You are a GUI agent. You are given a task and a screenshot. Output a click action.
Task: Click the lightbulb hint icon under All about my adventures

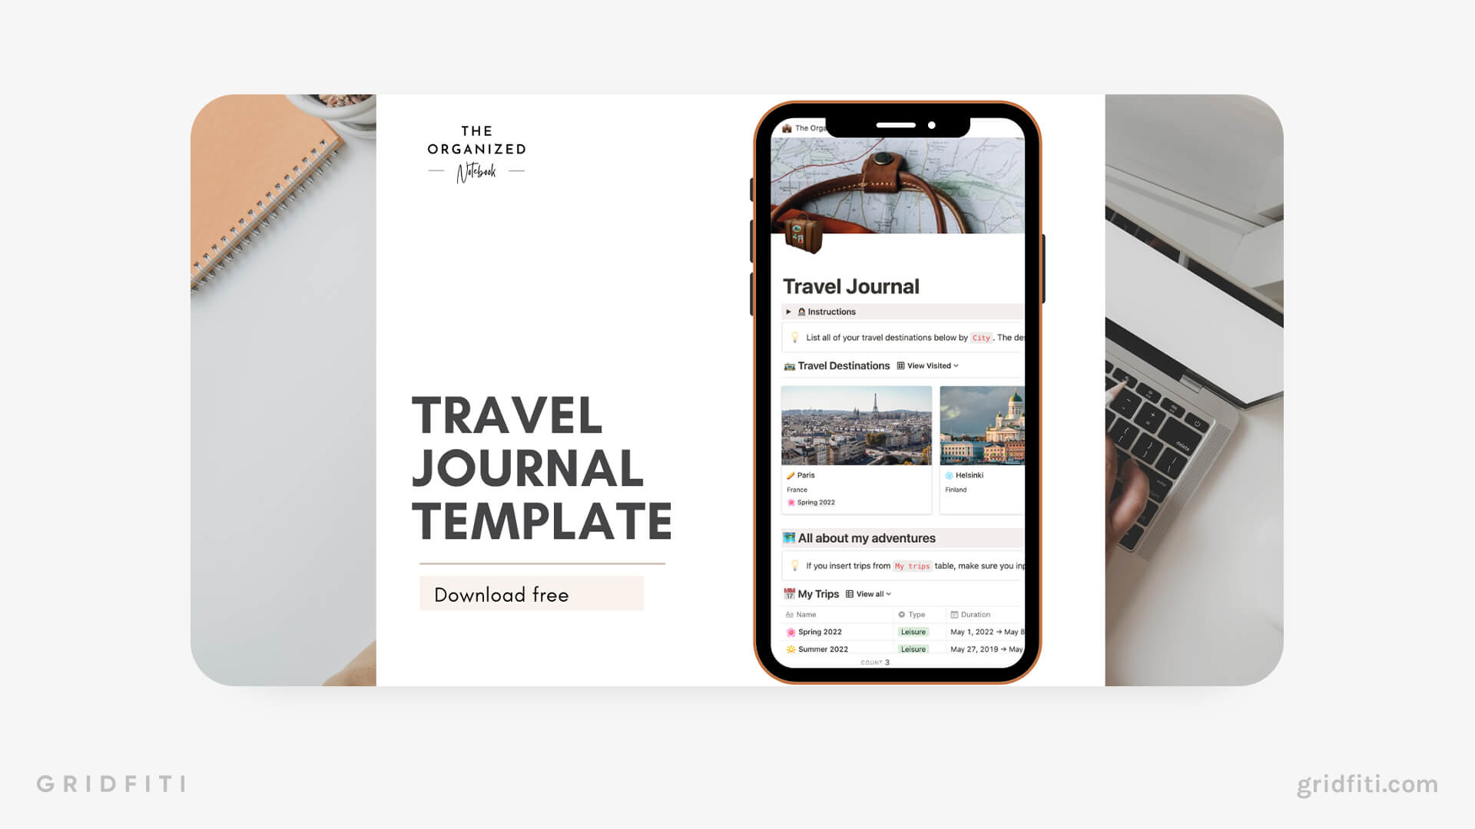794,565
